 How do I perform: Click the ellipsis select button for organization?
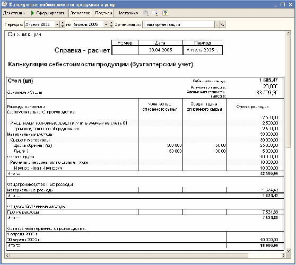click(217, 24)
